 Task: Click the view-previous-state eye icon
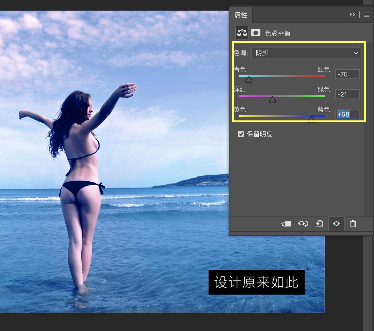pyautogui.click(x=303, y=224)
